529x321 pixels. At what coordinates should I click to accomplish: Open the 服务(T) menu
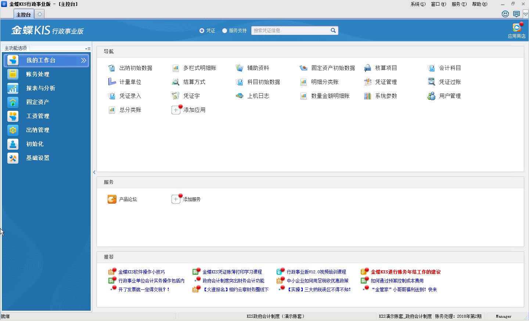(x=459, y=4)
